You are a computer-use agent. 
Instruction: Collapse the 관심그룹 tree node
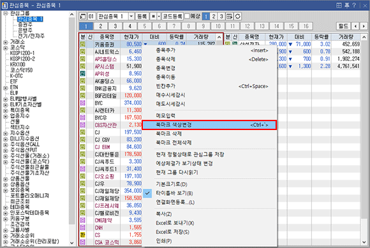tap(6, 13)
